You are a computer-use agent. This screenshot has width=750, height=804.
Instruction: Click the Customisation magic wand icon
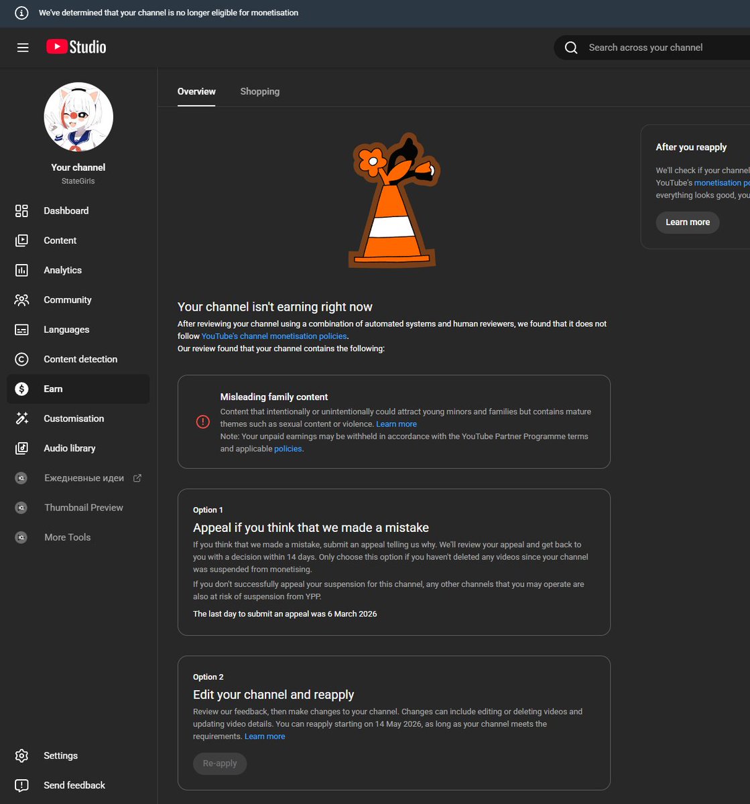click(x=21, y=419)
